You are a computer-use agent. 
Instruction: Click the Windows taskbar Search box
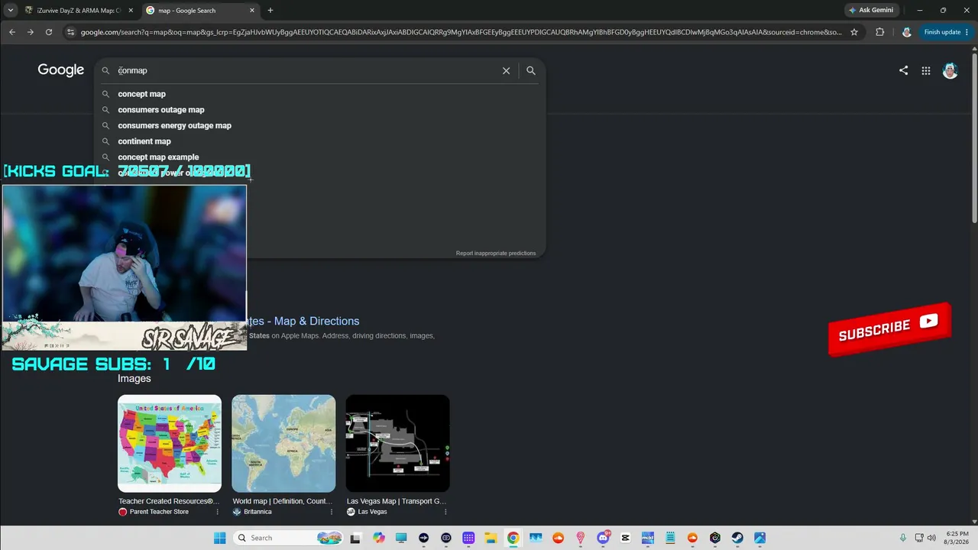[x=288, y=538]
